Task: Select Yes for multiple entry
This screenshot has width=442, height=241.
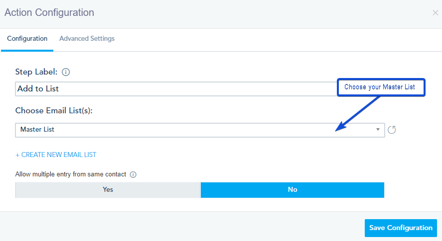Action: pos(108,190)
